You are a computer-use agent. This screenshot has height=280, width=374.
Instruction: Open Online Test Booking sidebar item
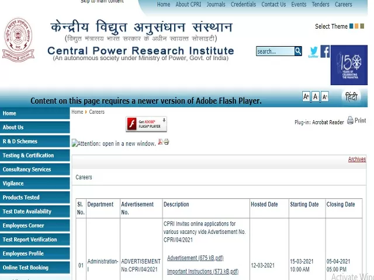[x=35, y=268]
